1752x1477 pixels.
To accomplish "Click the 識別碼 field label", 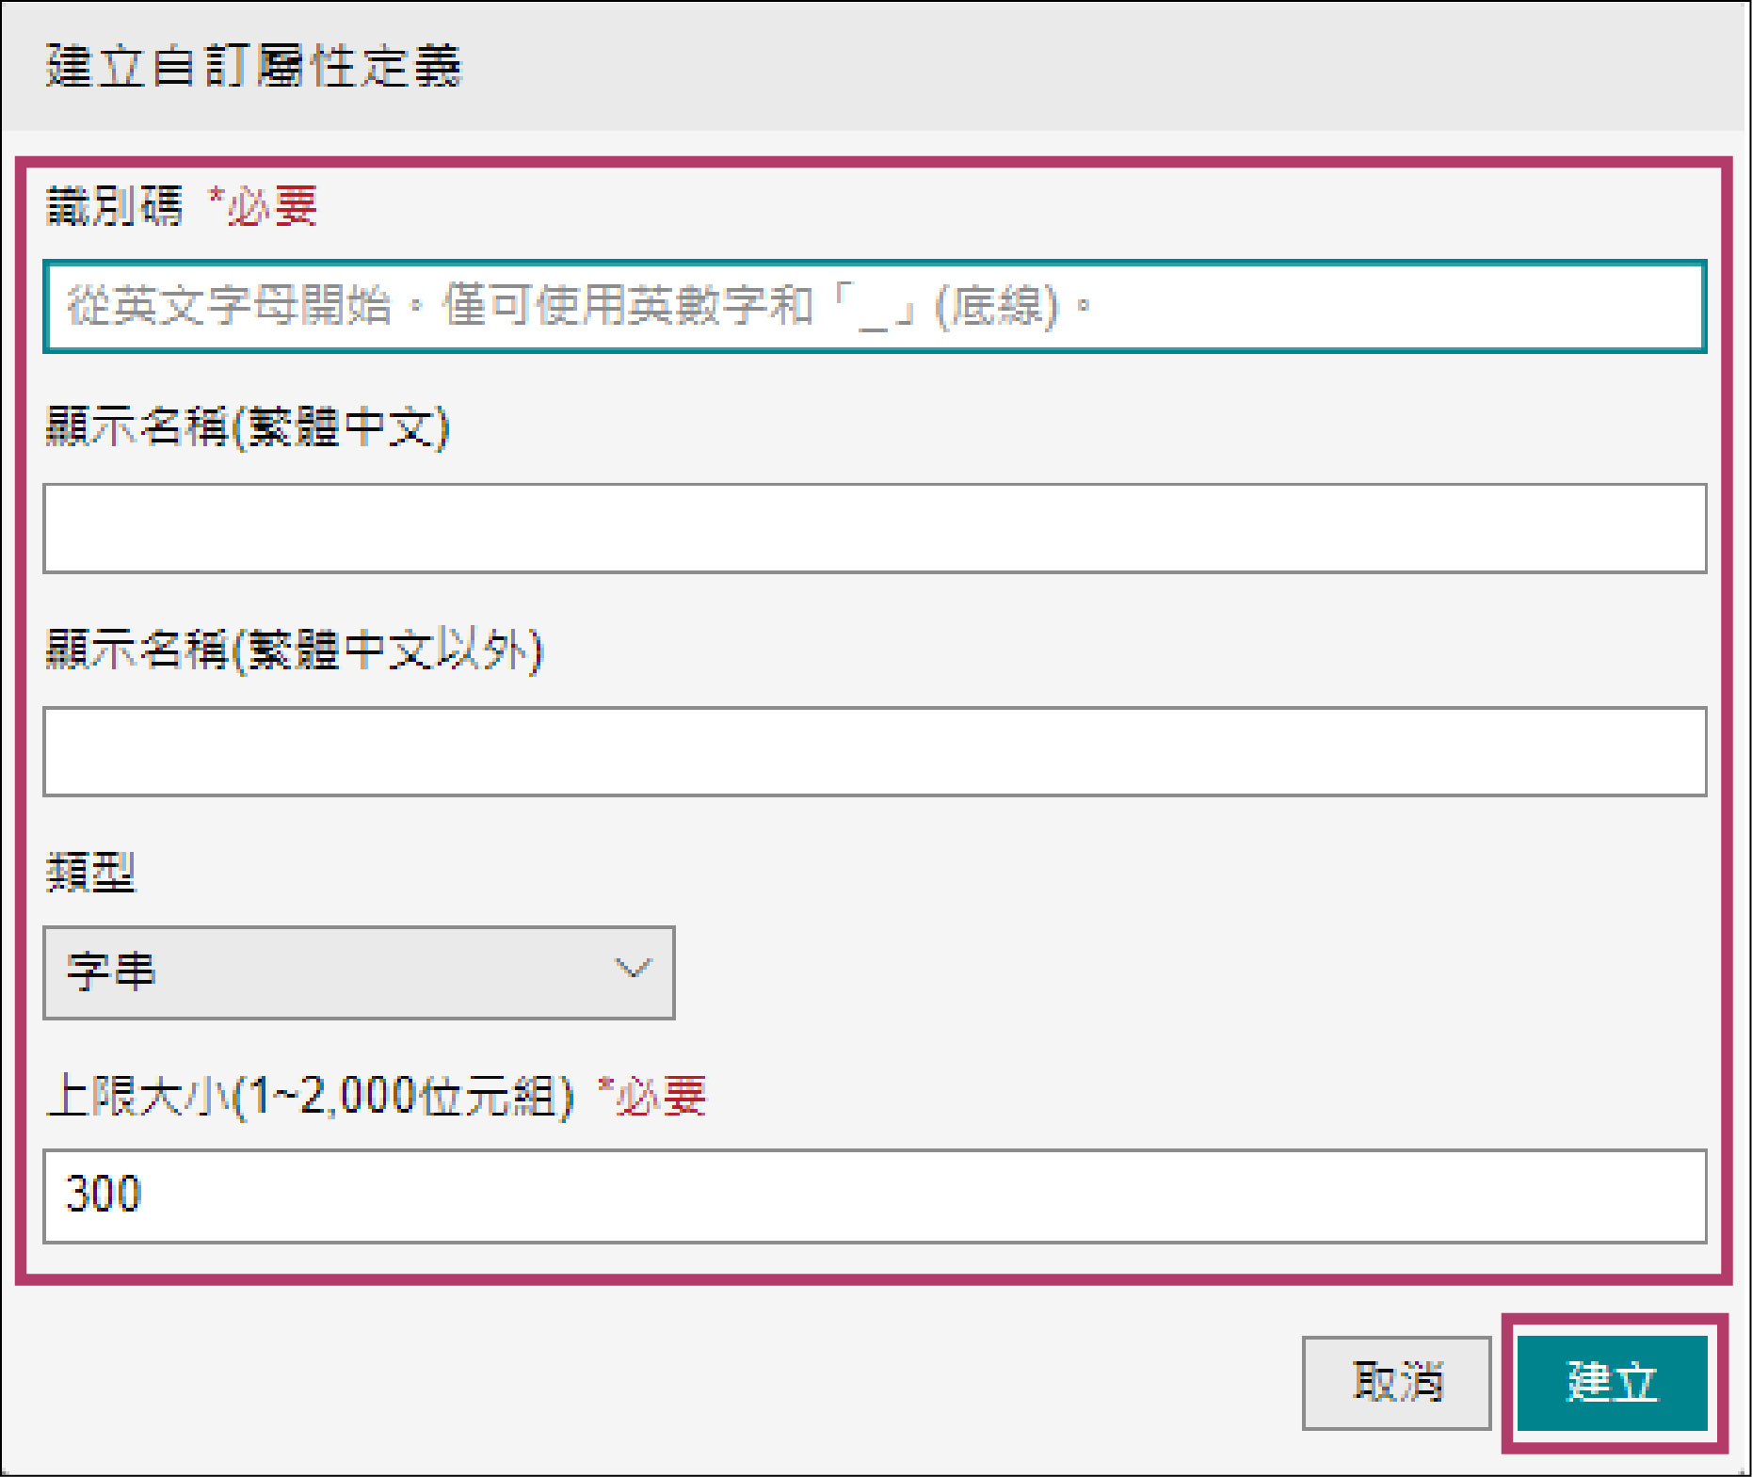I will pos(115,206).
